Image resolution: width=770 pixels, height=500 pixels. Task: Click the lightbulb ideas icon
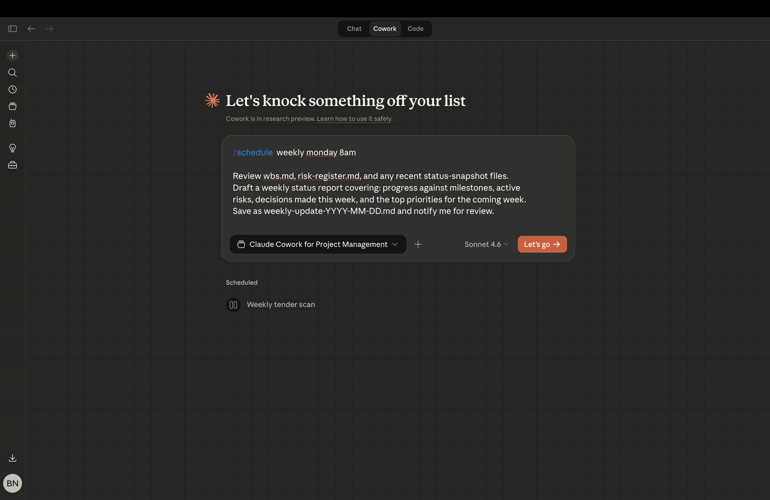point(12,148)
